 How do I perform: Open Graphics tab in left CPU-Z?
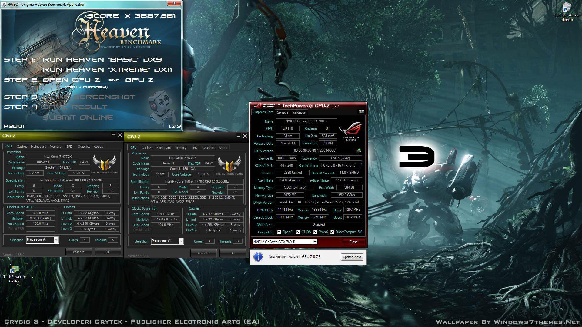84,147
